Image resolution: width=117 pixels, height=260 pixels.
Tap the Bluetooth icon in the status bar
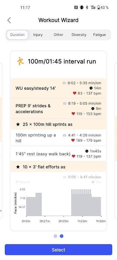point(87,8)
